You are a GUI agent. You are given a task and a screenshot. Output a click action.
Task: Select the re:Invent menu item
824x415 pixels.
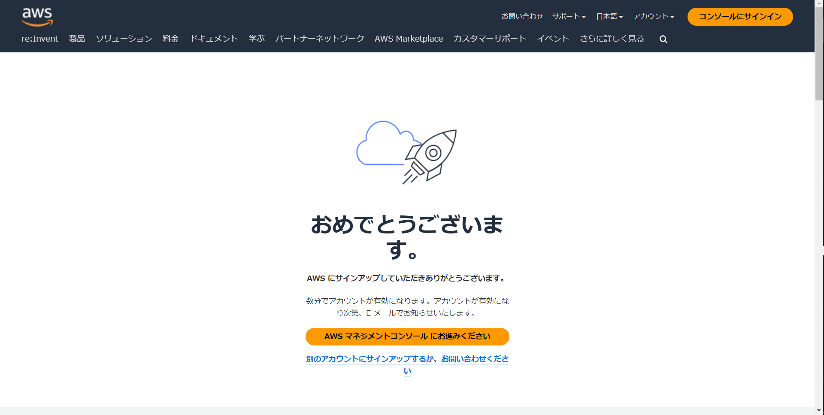click(39, 39)
